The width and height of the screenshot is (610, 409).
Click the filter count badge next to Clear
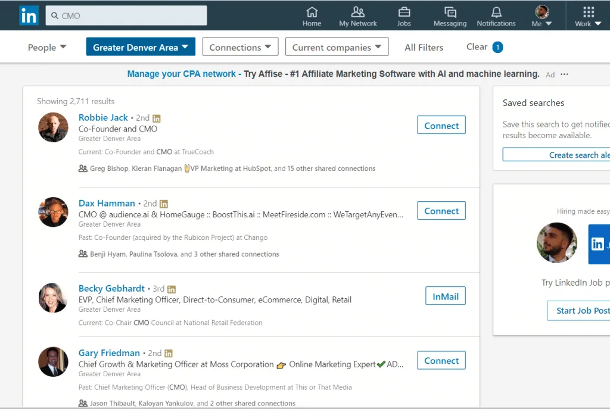coord(497,47)
